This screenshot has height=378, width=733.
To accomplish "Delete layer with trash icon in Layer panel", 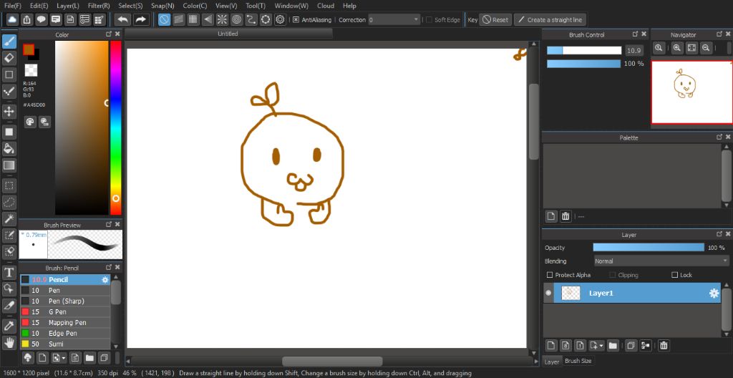I will point(664,346).
